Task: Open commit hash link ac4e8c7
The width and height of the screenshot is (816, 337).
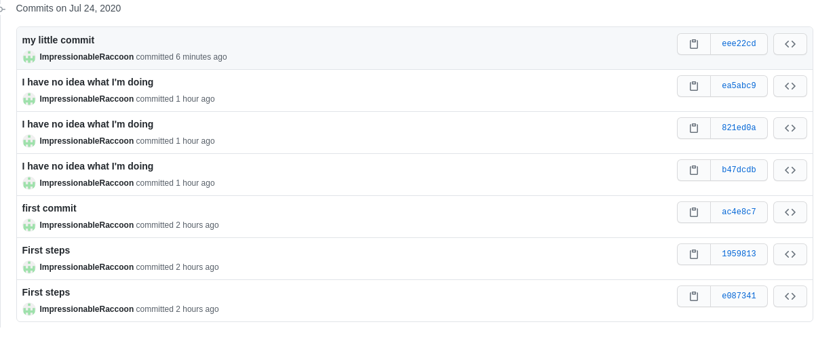Action: click(x=739, y=212)
